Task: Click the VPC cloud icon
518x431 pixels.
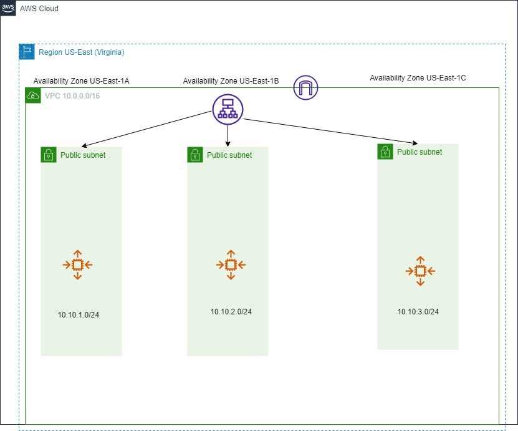Action: (x=32, y=95)
